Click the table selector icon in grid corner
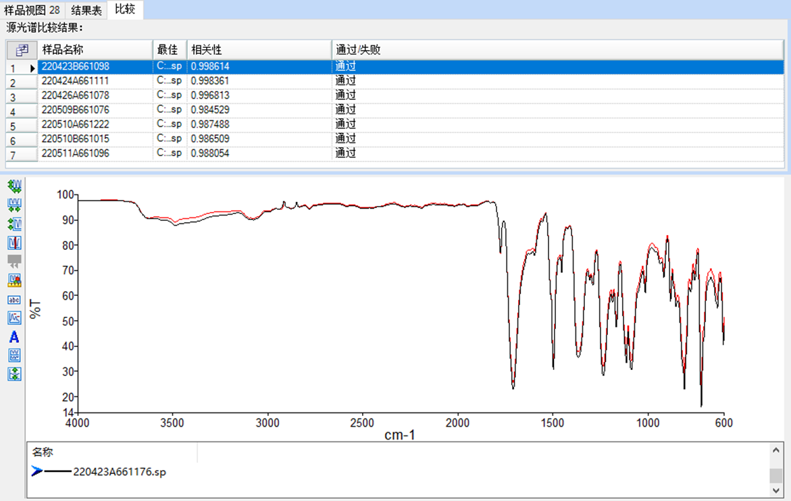791x501 pixels. coord(22,50)
